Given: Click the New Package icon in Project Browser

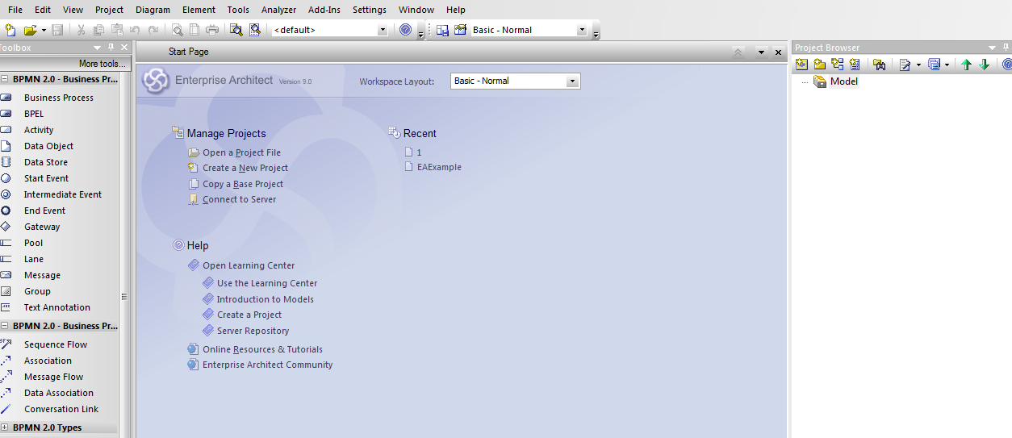Looking at the screenshot, I should 820,65.
